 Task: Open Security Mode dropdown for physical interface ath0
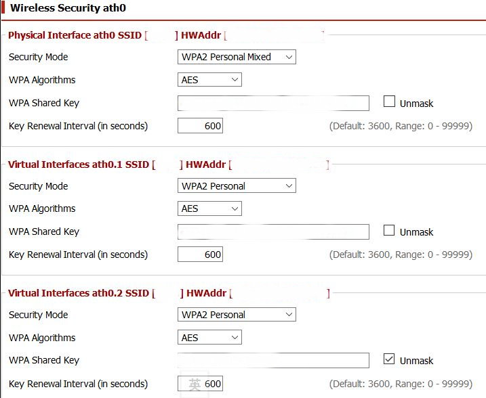point(237,57)
